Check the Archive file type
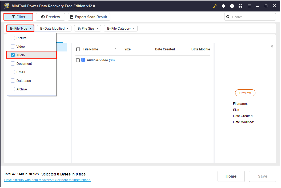The height and width of the screenshot is (188, 281). pos(13,89)
